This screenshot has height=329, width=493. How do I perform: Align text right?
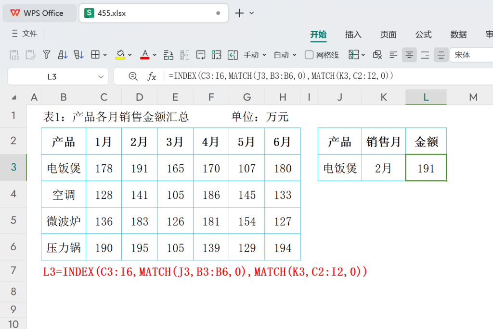pos(425,55)
